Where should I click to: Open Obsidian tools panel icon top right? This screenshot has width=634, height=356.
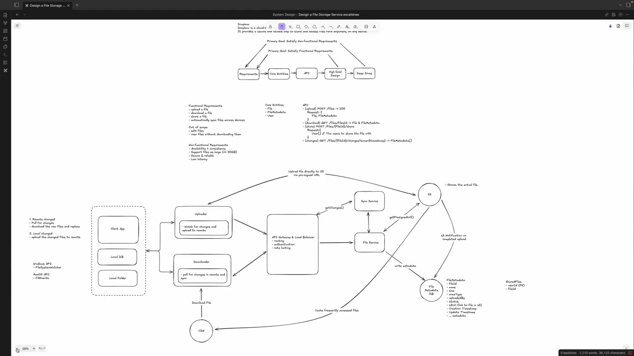[610, 26]
